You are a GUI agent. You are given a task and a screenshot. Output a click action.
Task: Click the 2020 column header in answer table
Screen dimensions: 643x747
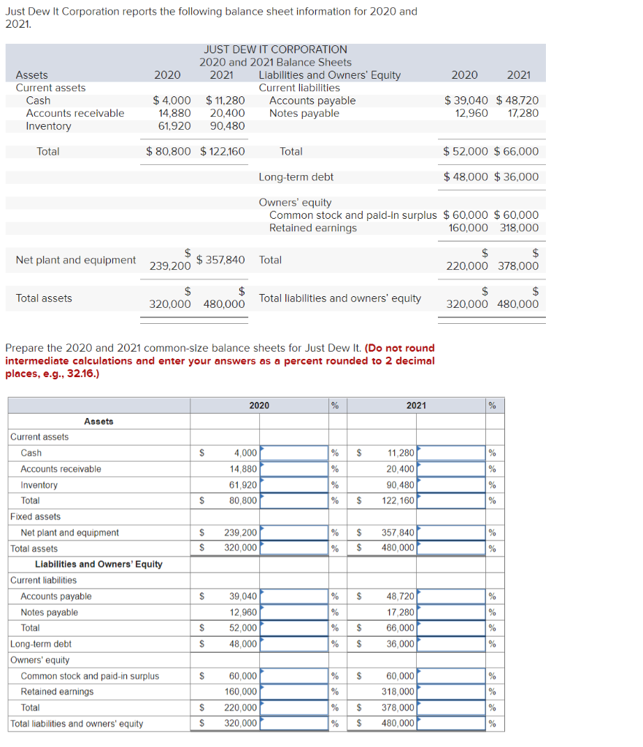(x=259, y=406)
